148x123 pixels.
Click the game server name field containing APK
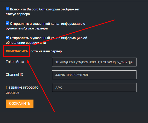point(94,88)
